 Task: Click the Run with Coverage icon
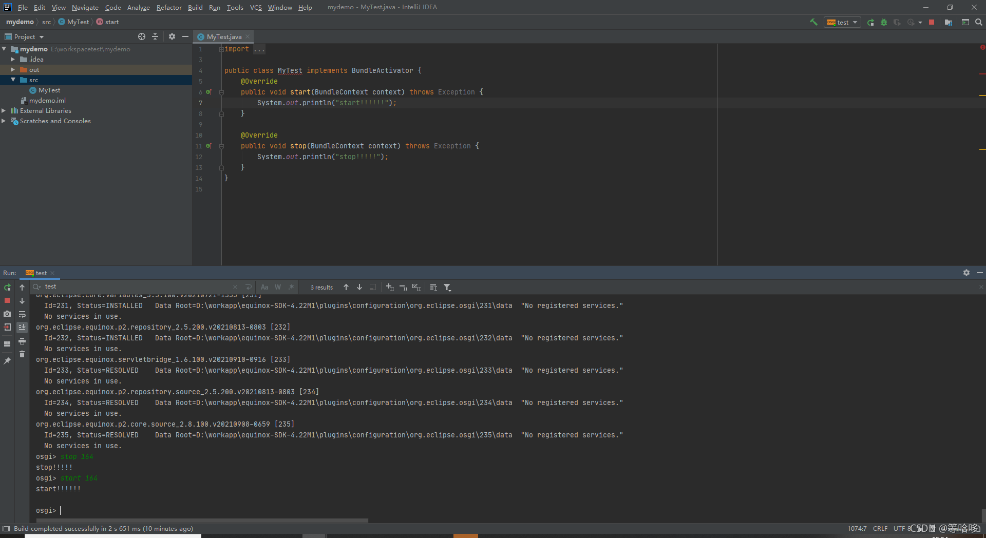pyautogui.click(x=897, y=22)
